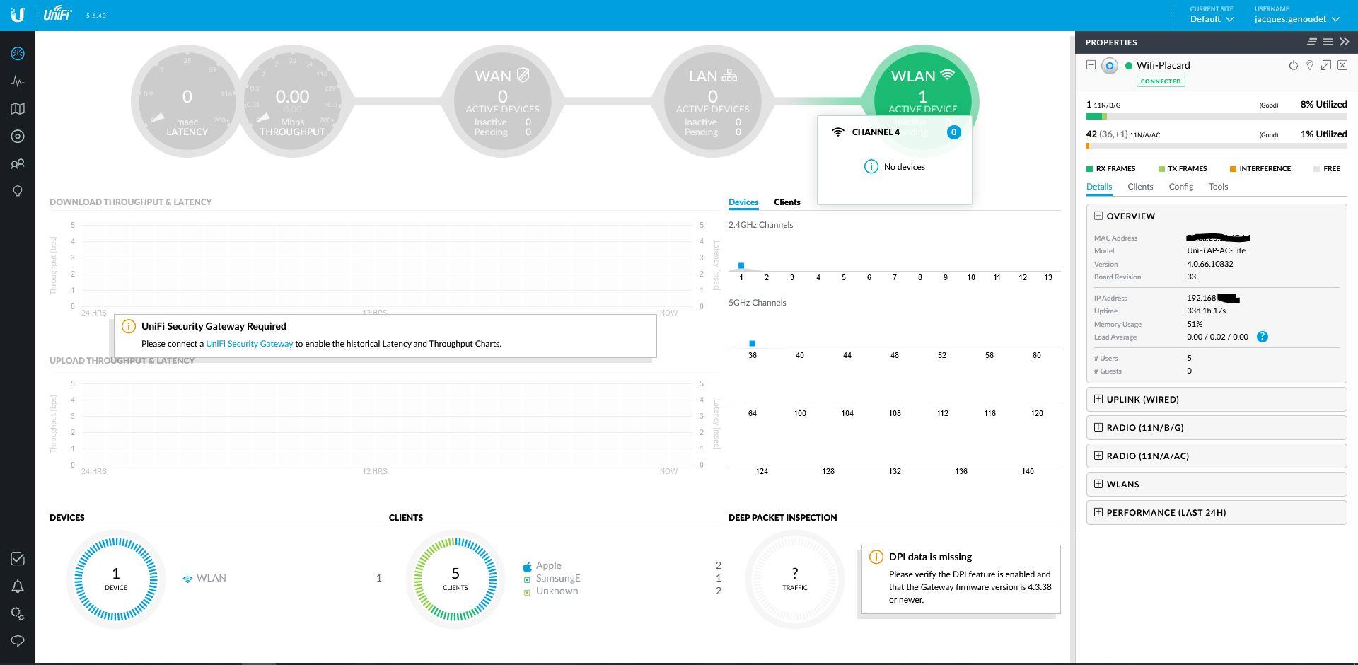Click the CONNECTED status badge
The image size is (1358, 665).
(x=1161, y=81)
